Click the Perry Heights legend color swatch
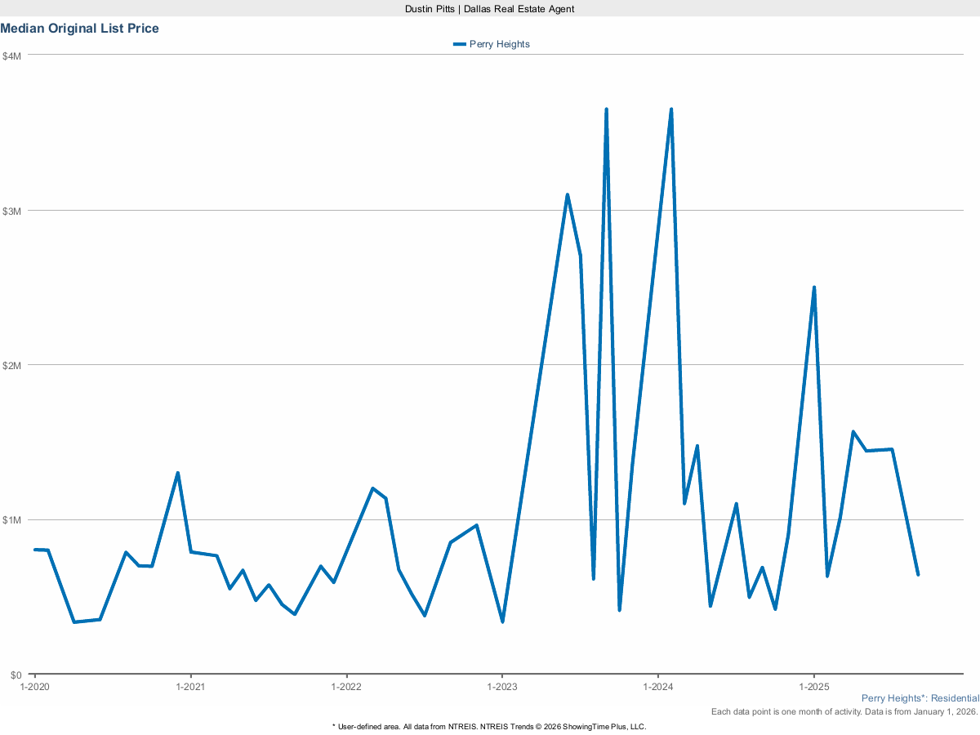 460,44
